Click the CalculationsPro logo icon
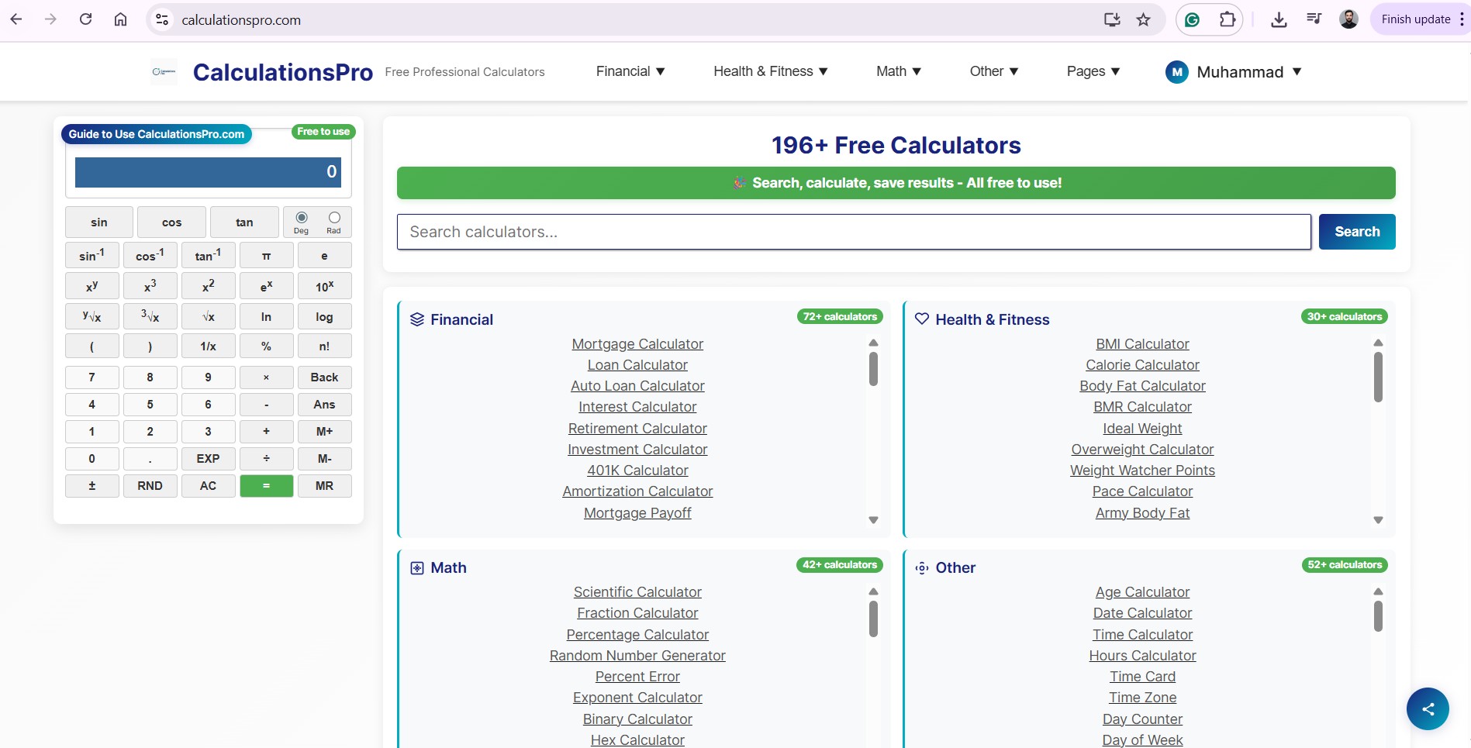The image size is (1471, 748). click(164, 71)
